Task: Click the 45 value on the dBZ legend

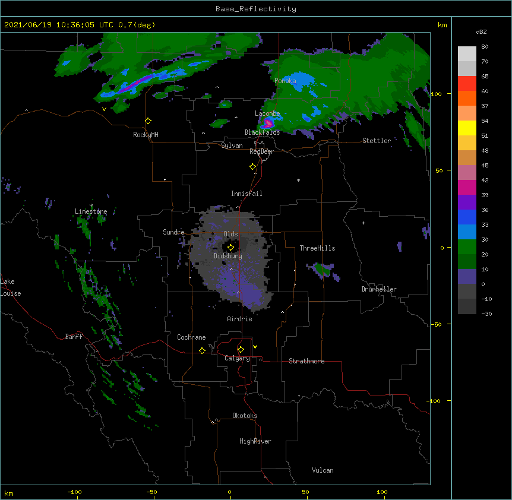Action: pyautogui.click(x=485, y=166)
